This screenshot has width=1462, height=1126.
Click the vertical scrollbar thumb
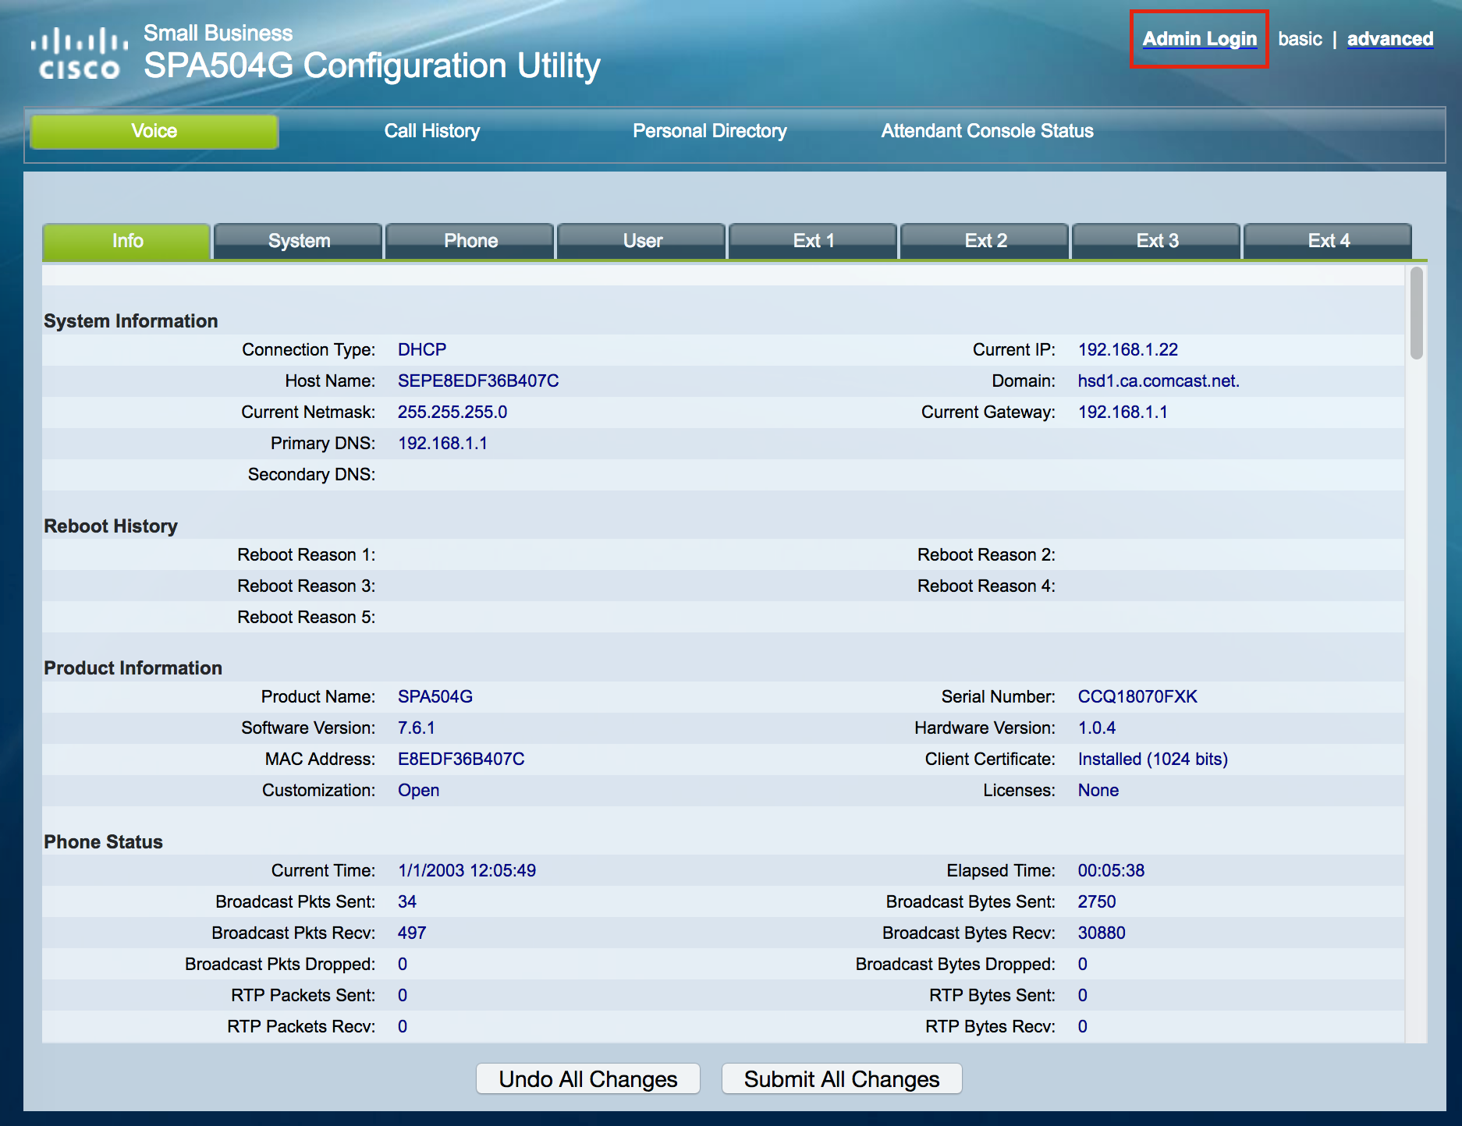pyautogui.click(x=1416, y=313)
